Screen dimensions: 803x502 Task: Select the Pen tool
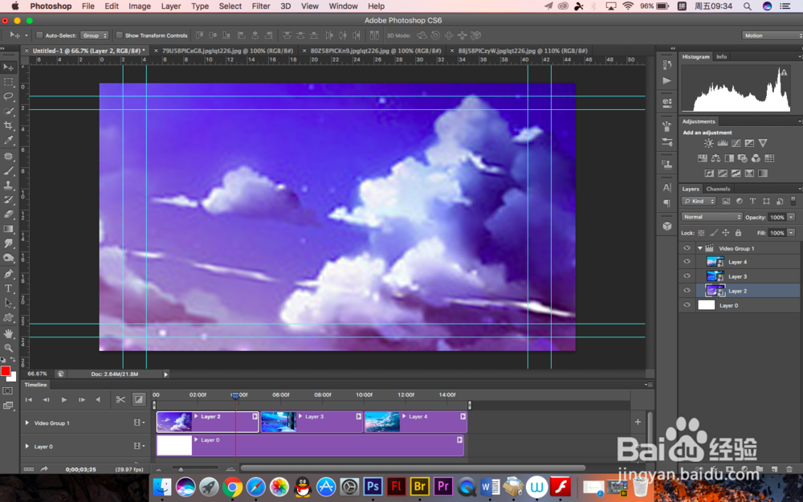[8, 274]
